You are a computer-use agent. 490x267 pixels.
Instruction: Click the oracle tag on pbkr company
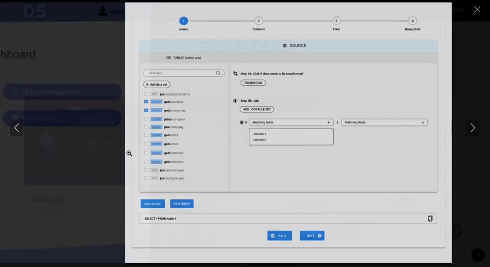156,127
